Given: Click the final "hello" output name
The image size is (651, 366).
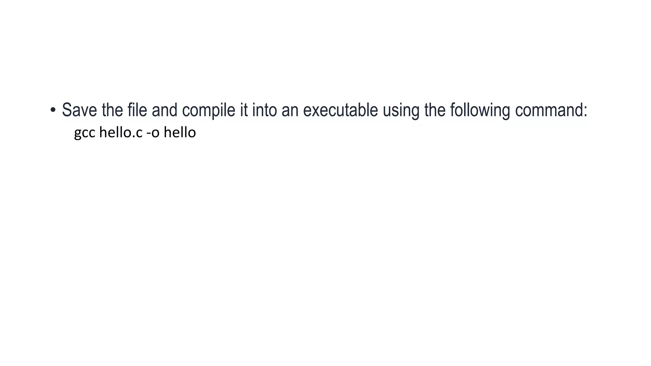Looking at the screenshot, I should click(x=180, y=132).
